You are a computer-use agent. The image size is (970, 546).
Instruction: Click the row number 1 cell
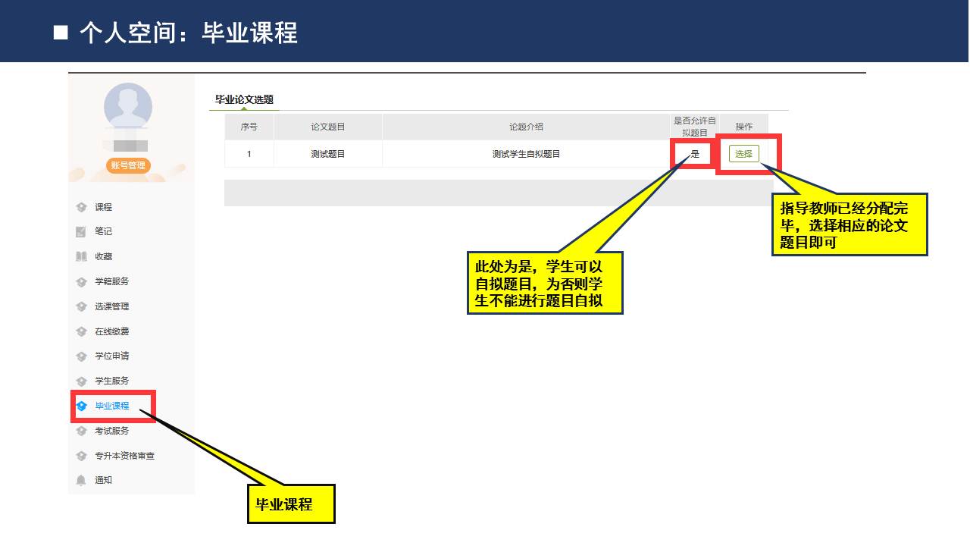(249, 154)
